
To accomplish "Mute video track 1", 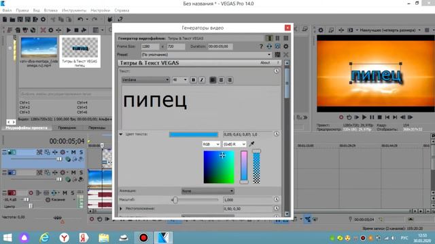I will pos(73,152).
